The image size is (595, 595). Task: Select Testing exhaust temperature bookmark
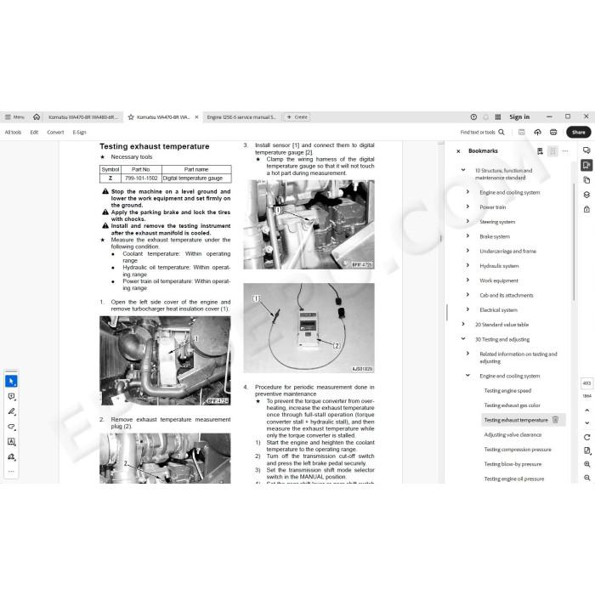(x=516, y=420)
